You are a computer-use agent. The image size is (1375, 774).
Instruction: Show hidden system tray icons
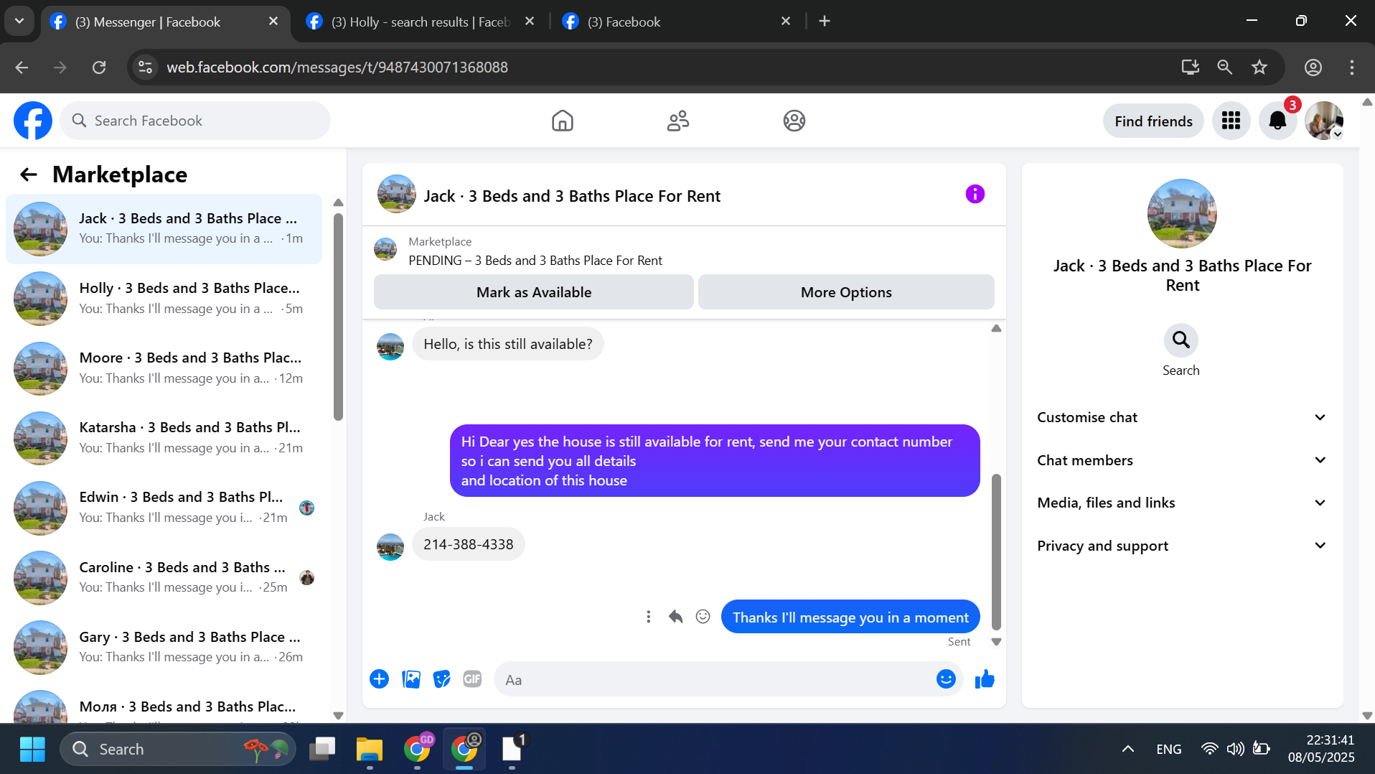click(1128, 749)
